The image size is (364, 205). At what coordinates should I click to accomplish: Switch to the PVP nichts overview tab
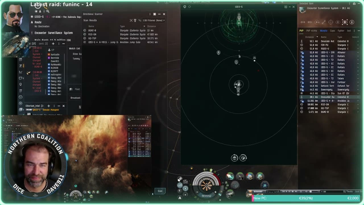point(311,31)
